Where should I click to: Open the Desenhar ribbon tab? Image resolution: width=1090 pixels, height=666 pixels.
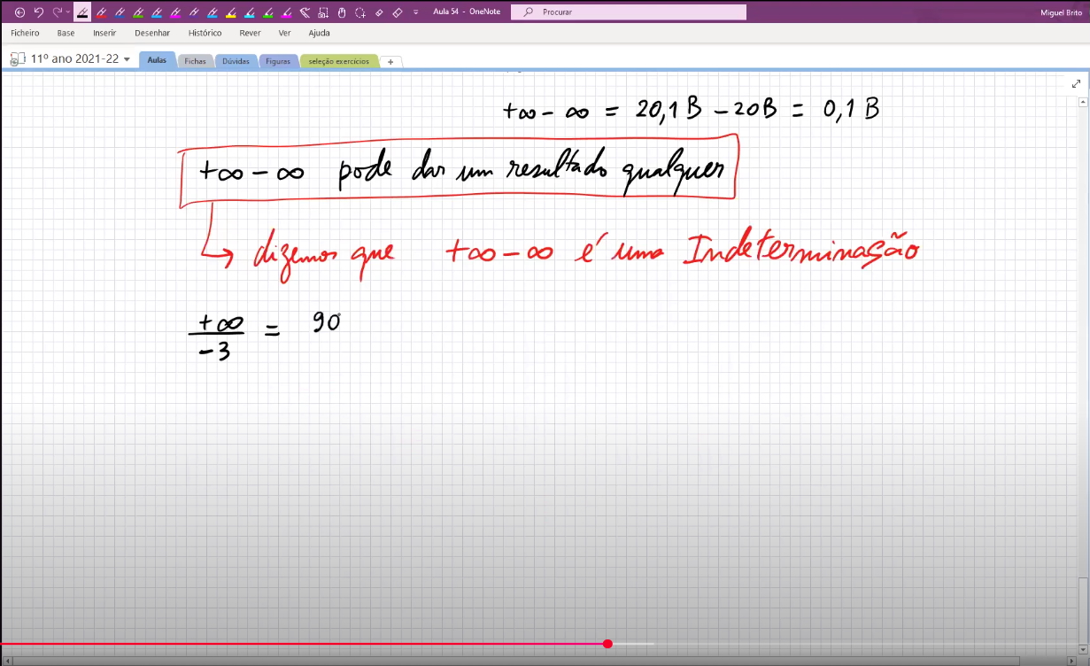click(152, 33)
